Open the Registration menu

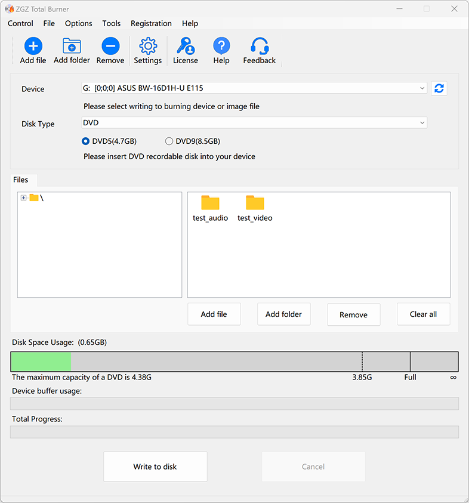coord(151,23)
